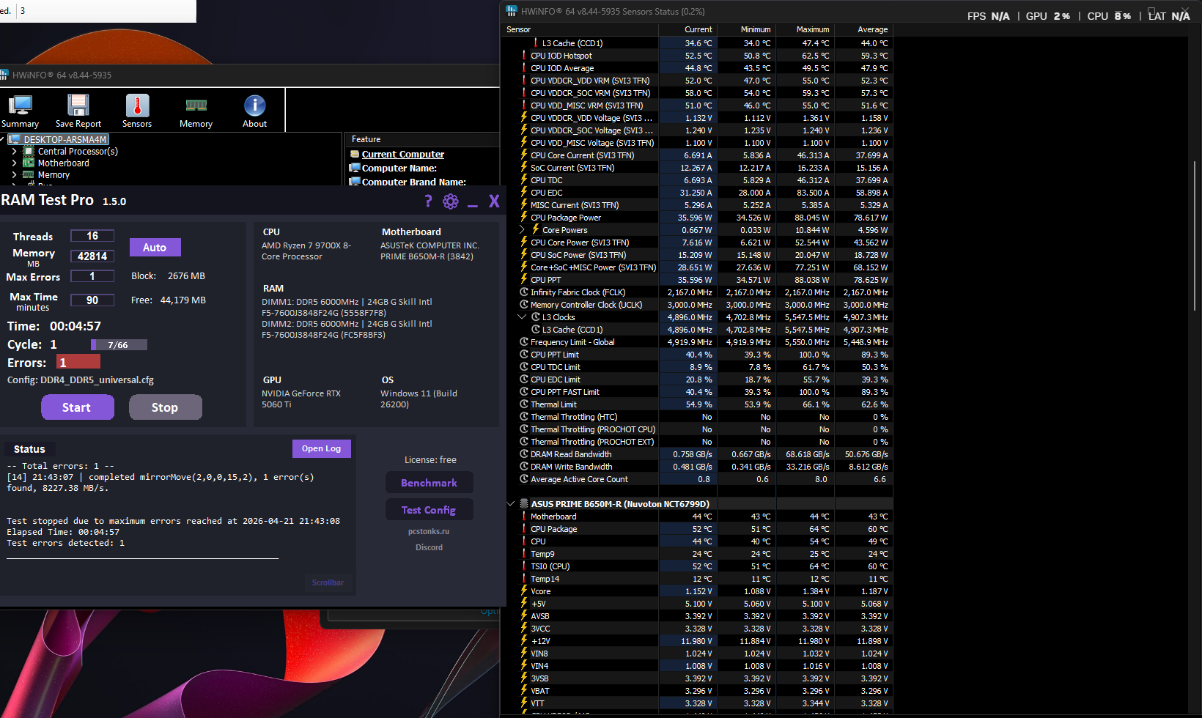The height and width of the screenshot is (718, 1202).
Task: Click the Memory module toolbar icon
Action: 196,106
